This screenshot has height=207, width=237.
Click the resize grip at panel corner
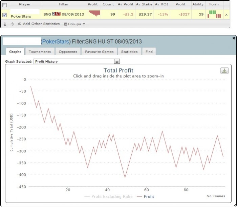[235, 205]
